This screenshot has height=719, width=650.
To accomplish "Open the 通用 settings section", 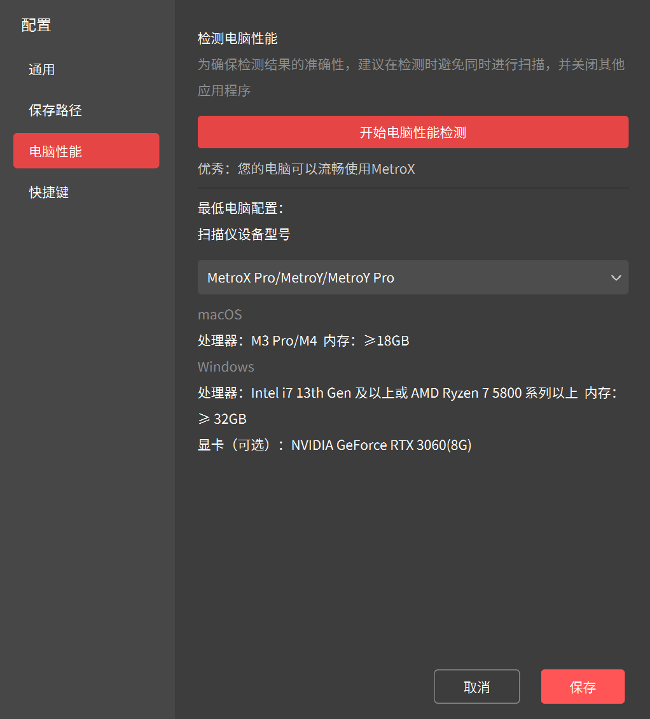I will [42, 70].
